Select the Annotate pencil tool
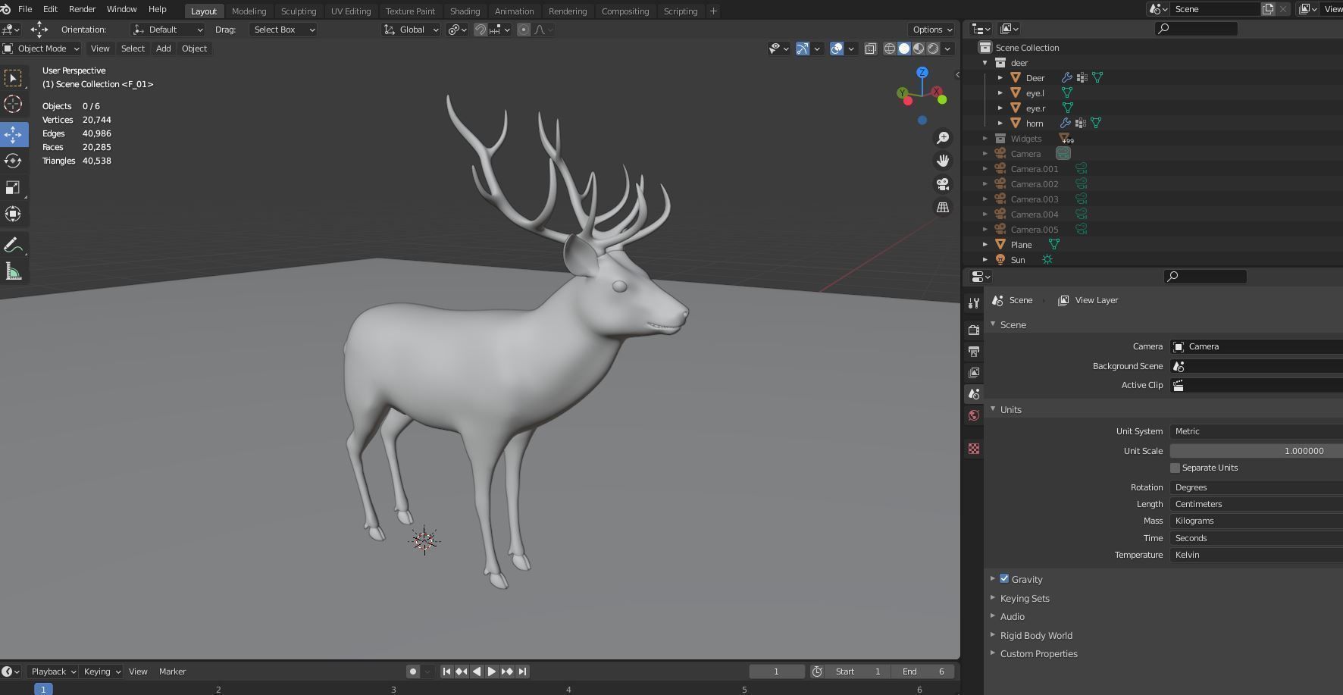 [x=13, y=245]
